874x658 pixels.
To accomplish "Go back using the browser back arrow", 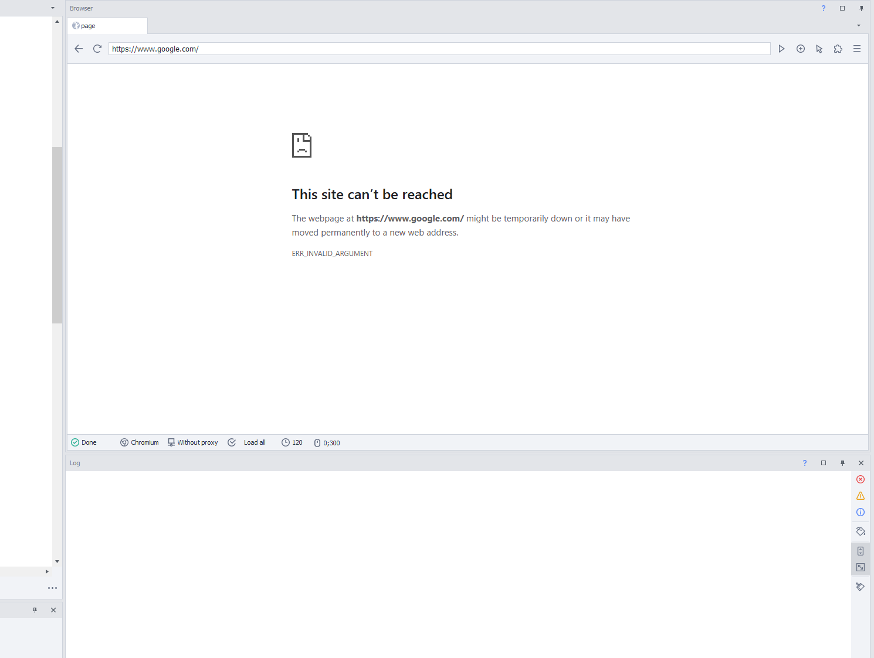I will pos(79,49).
